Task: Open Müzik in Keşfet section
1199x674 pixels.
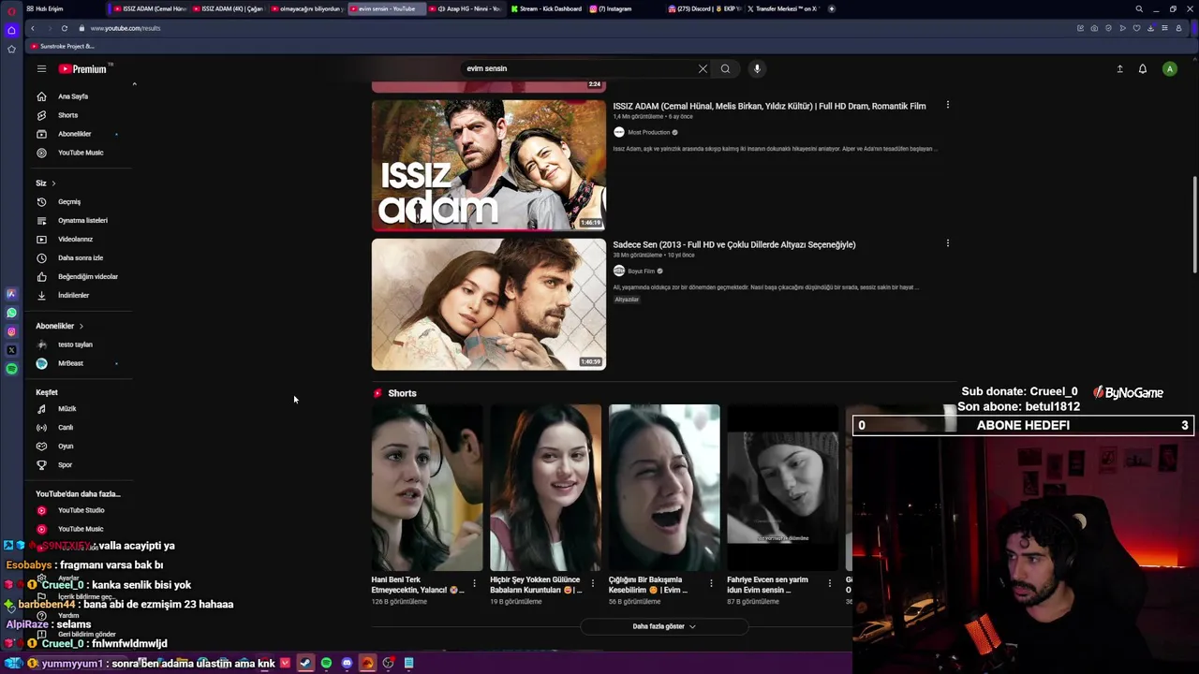Action: pos(67,408)
